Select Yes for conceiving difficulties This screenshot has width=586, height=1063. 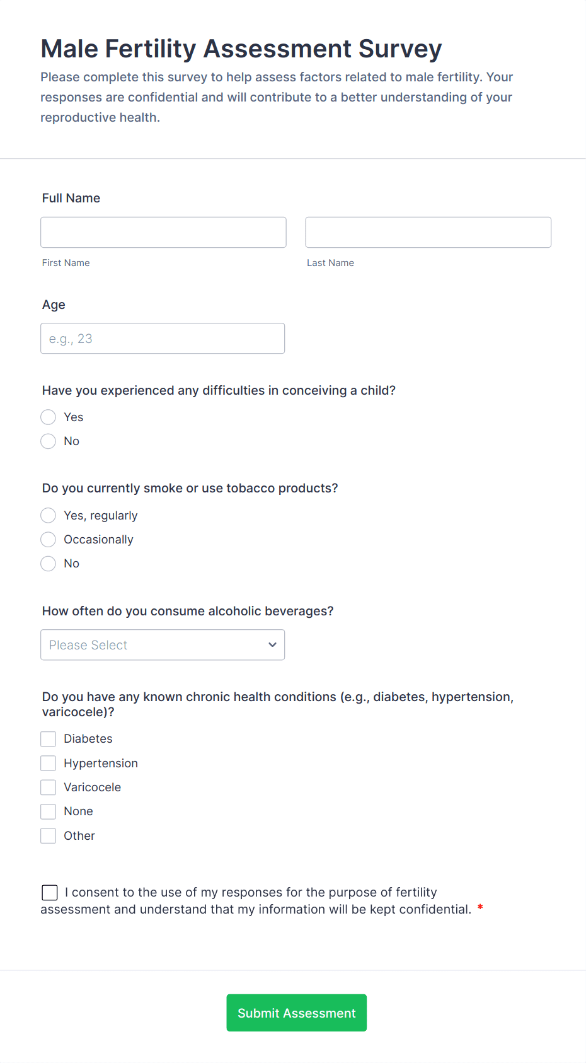coord(49,417)
